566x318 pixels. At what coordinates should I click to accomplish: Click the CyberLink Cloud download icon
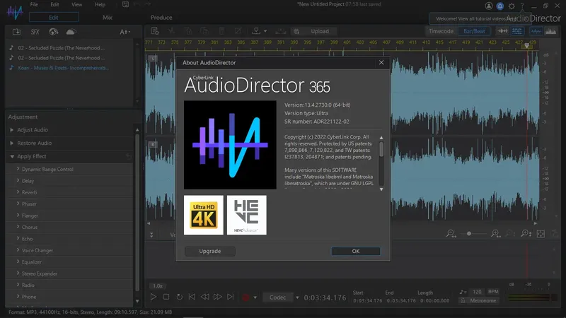(71, 32)
